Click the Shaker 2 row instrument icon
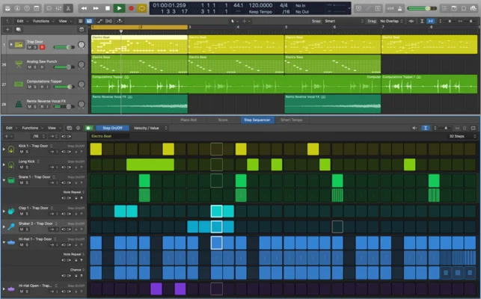The width and height of the screenshot is (481, 299). click(x=12, y=226)
